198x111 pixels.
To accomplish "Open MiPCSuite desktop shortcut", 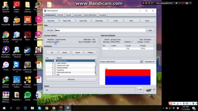I will pyautogui.click(x=28, y=20).
